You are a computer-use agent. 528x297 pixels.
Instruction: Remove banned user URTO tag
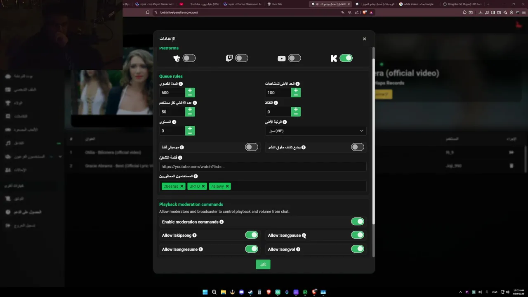[203, 186]
